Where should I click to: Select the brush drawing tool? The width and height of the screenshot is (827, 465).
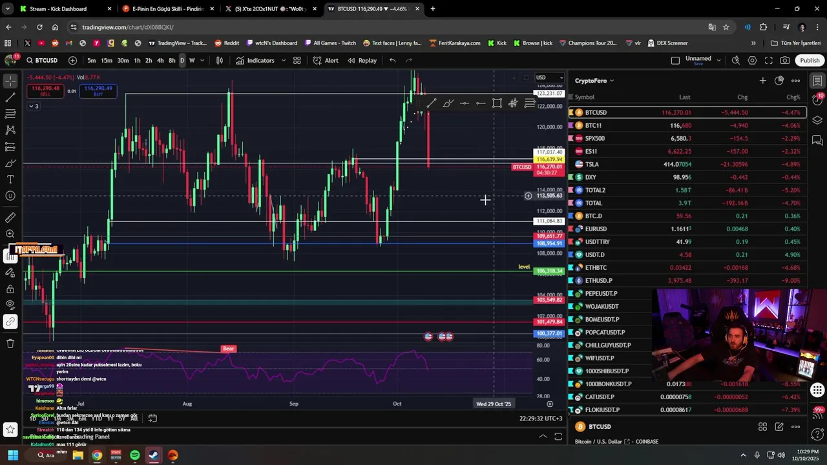coord(10,163)
